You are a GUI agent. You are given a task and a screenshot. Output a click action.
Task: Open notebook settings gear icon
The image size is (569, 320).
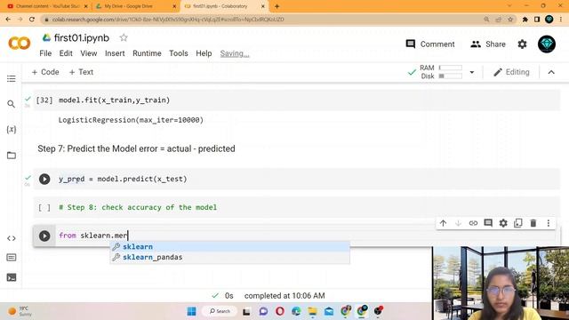tap(522, 44)
